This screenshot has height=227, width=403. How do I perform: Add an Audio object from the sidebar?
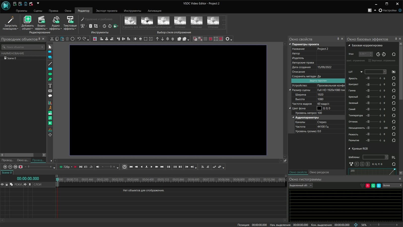coord(50,118)
